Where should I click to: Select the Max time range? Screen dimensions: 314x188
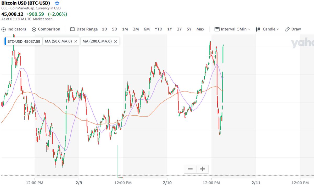coord(200,29)
